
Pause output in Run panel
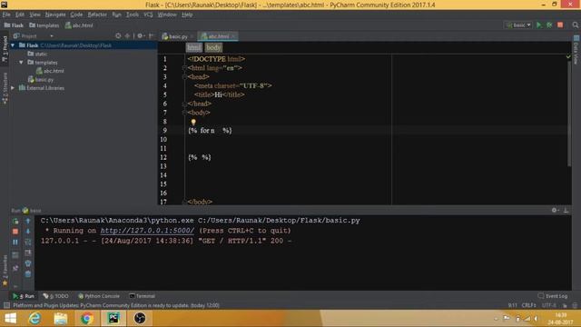(15, 243)
